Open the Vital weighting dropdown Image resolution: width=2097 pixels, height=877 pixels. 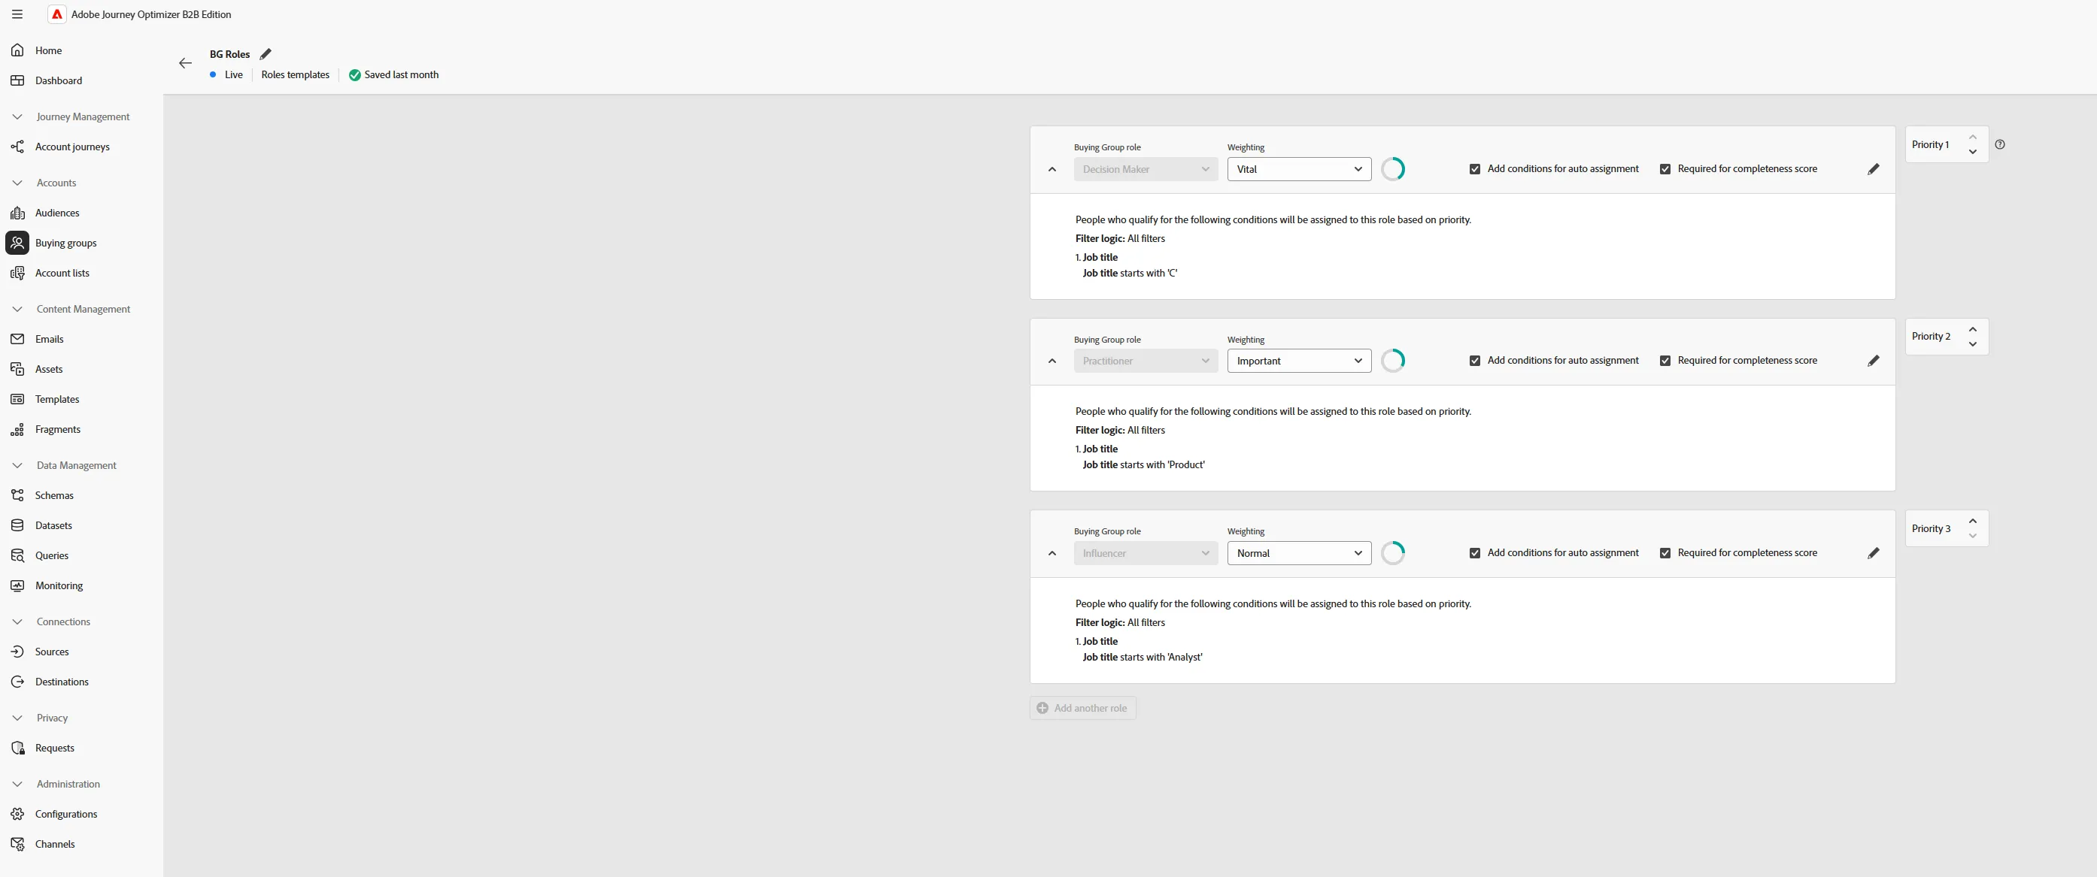[1298, 169]
